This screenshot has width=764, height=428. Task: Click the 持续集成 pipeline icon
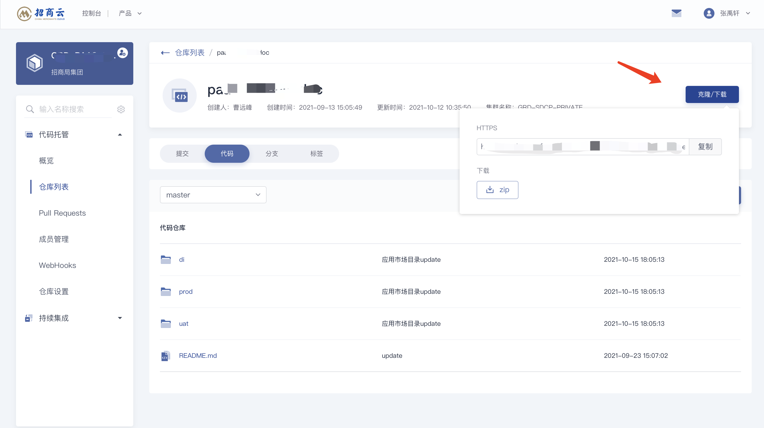pos(29,318)
